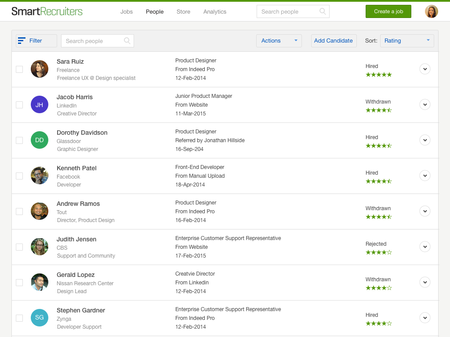The height and width of the screenshot is (337, 450).
Task: Click 'Freelance UX @ Design specialist' text
Action: 96,78
